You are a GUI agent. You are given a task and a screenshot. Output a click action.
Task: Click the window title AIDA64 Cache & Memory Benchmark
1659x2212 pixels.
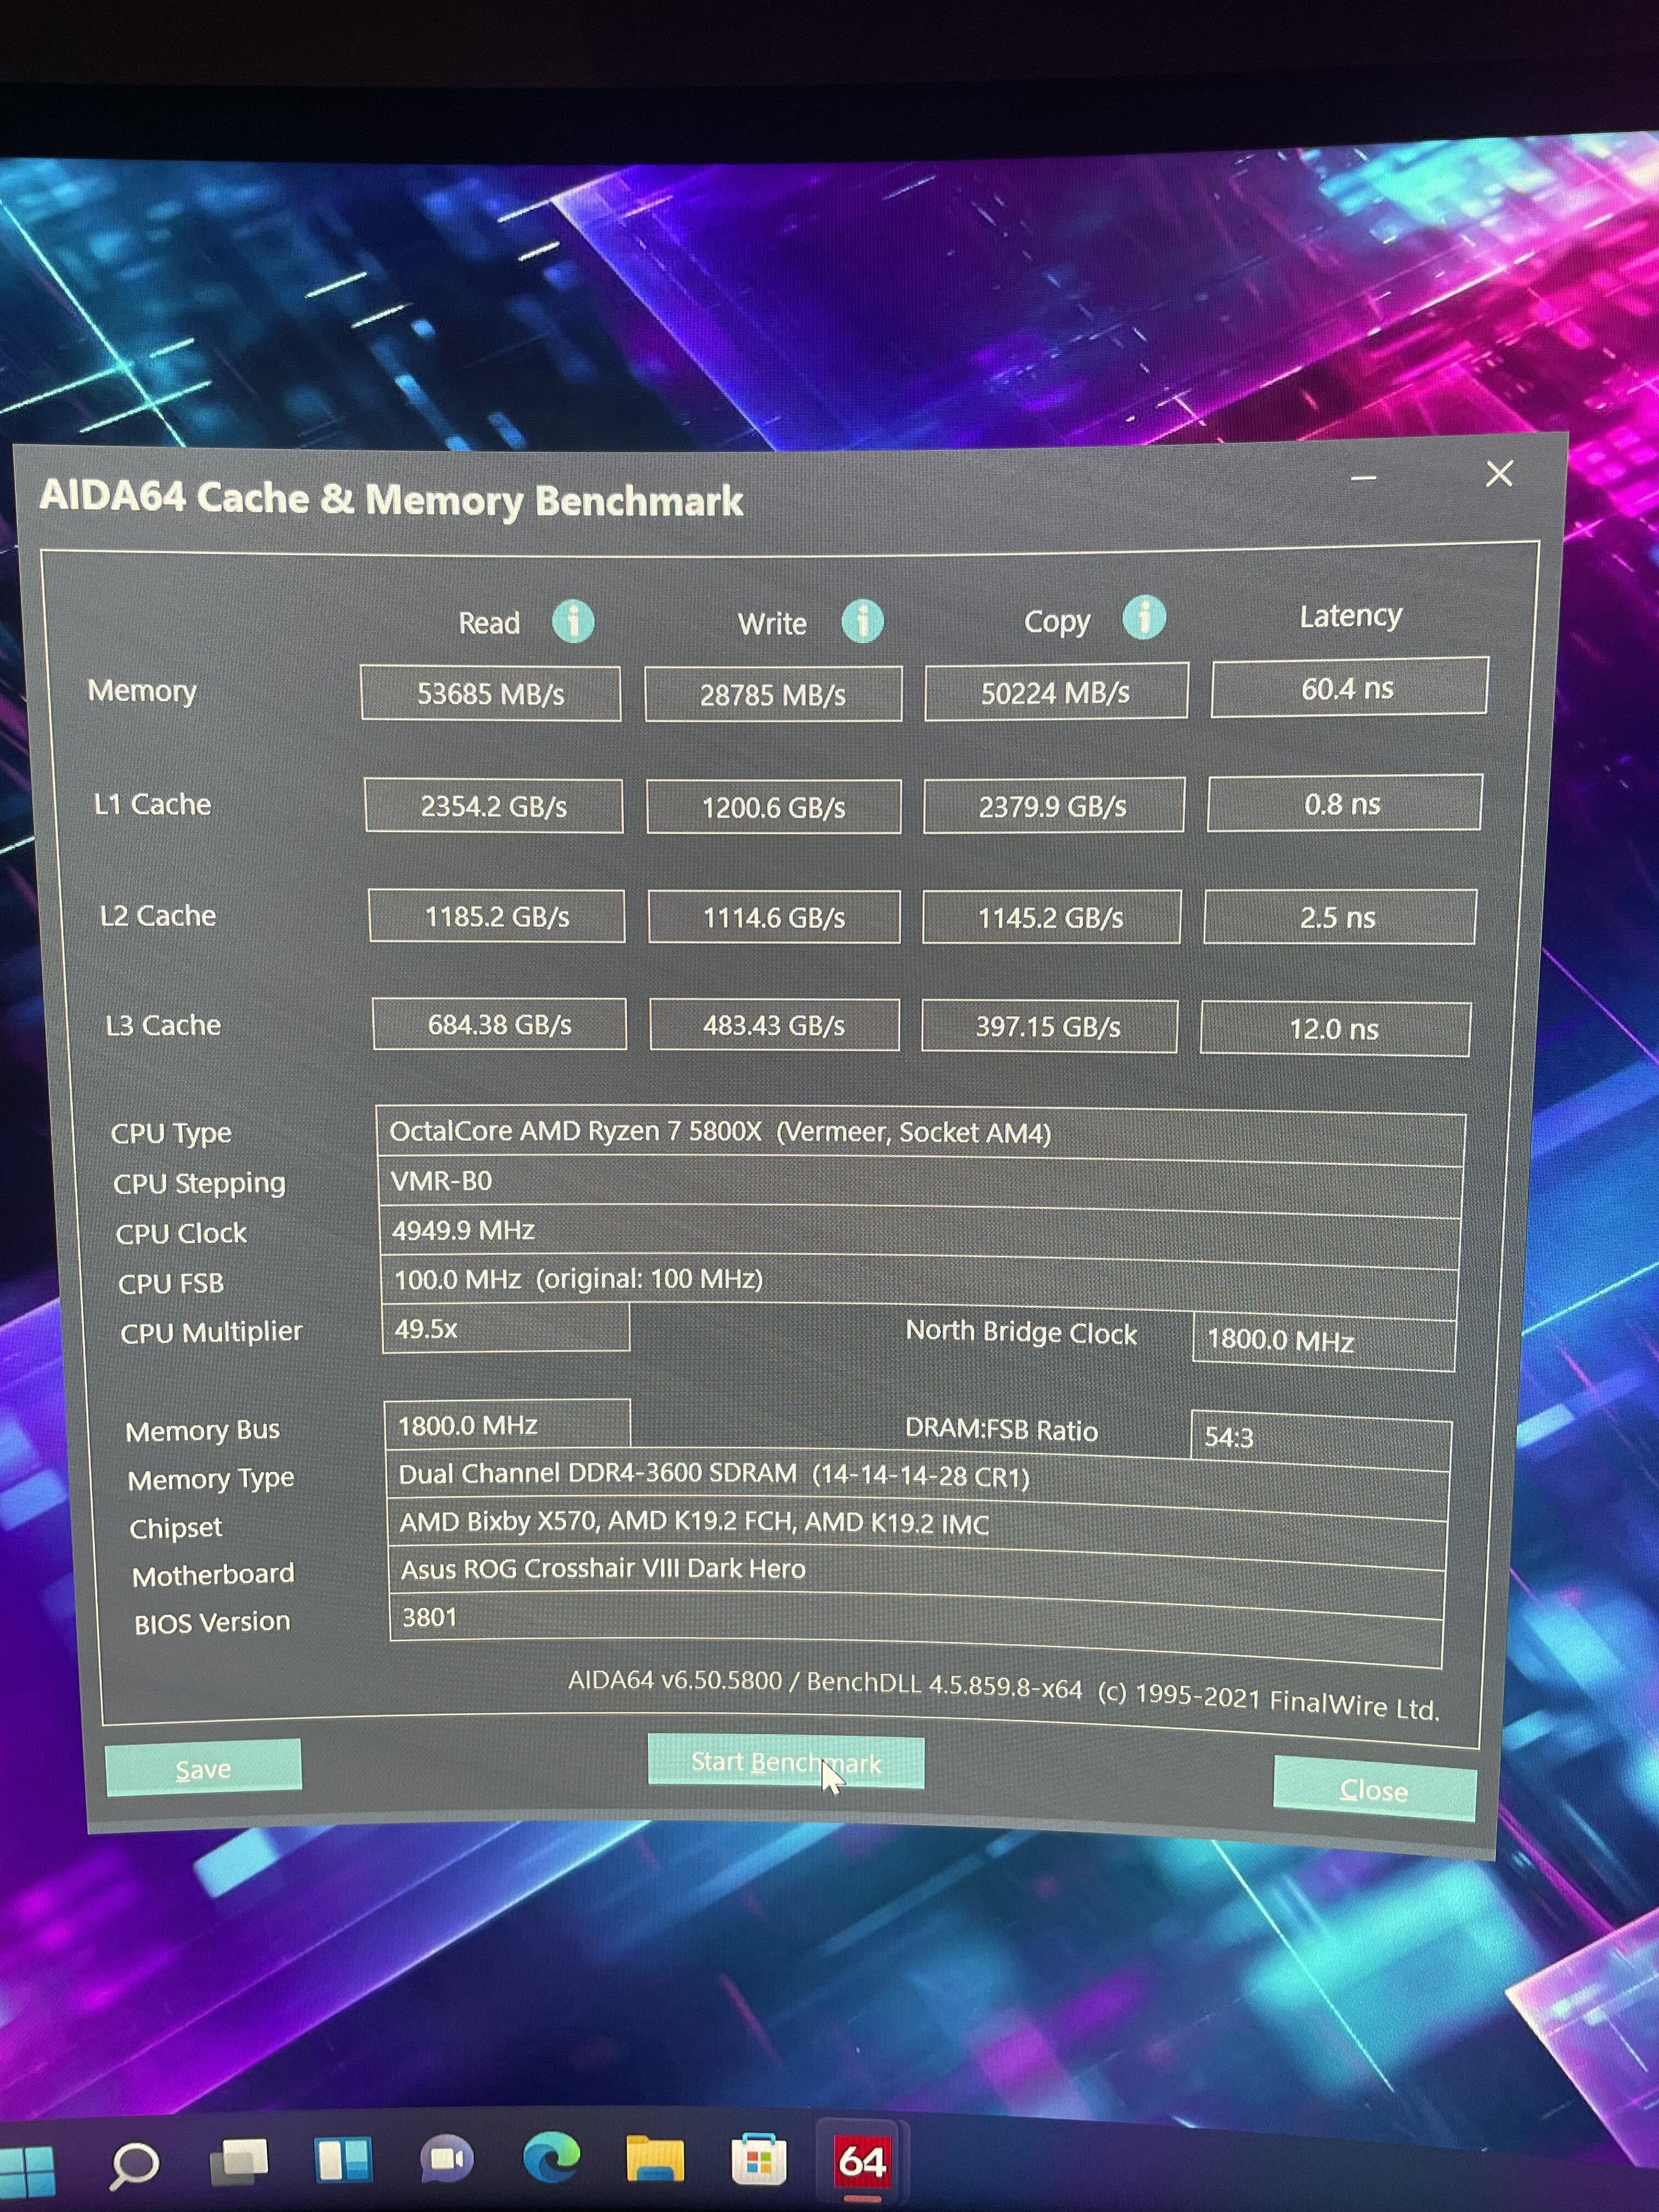tap(391, 499)
